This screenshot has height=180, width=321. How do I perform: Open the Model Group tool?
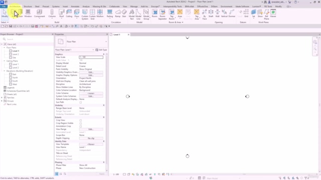(x=146, y=14)
